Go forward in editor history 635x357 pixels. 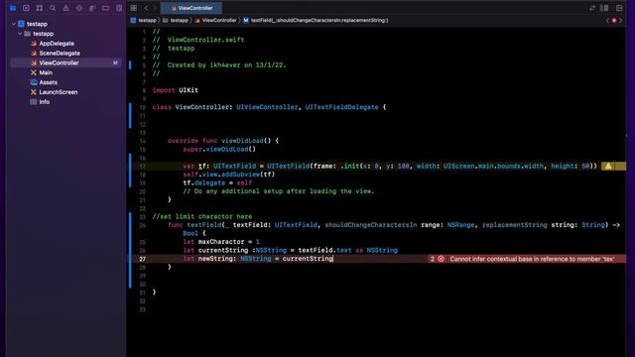(x=155, y=8)
